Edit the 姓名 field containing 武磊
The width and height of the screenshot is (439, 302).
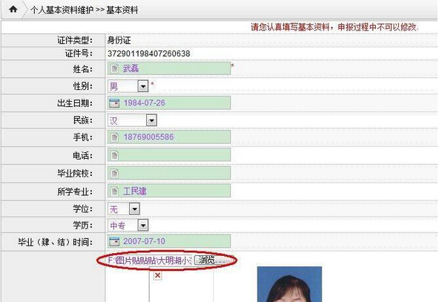(x=169, y=68)
